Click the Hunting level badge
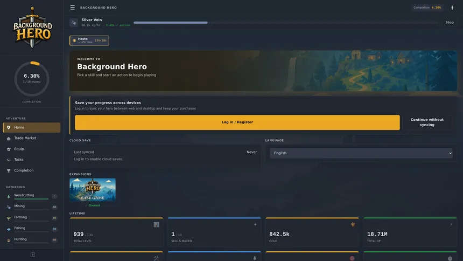 (54, 240)
